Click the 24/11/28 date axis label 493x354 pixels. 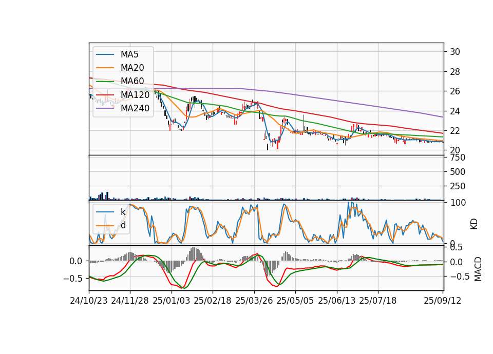[130, 301]
